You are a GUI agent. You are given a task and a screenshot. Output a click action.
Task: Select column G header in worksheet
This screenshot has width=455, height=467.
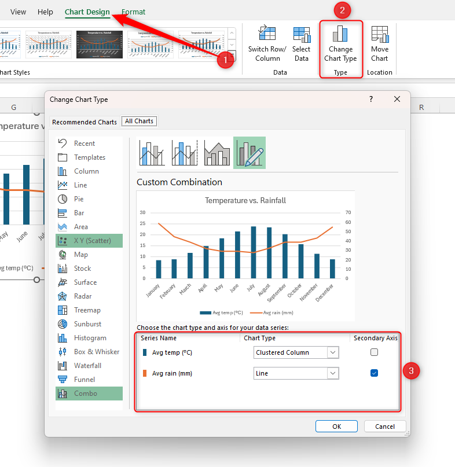pos(14,108)
